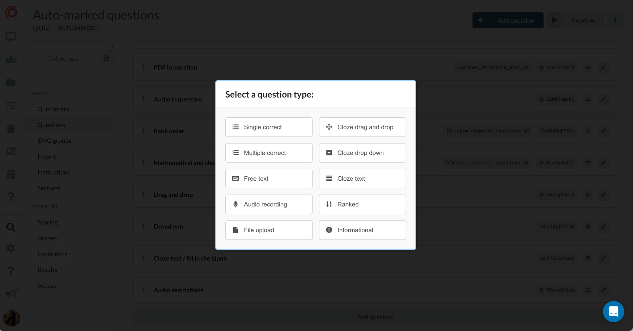This screenshot has width=633, height=331.
Task: Open the Scoring configuration page
Action: click(47, 222)
